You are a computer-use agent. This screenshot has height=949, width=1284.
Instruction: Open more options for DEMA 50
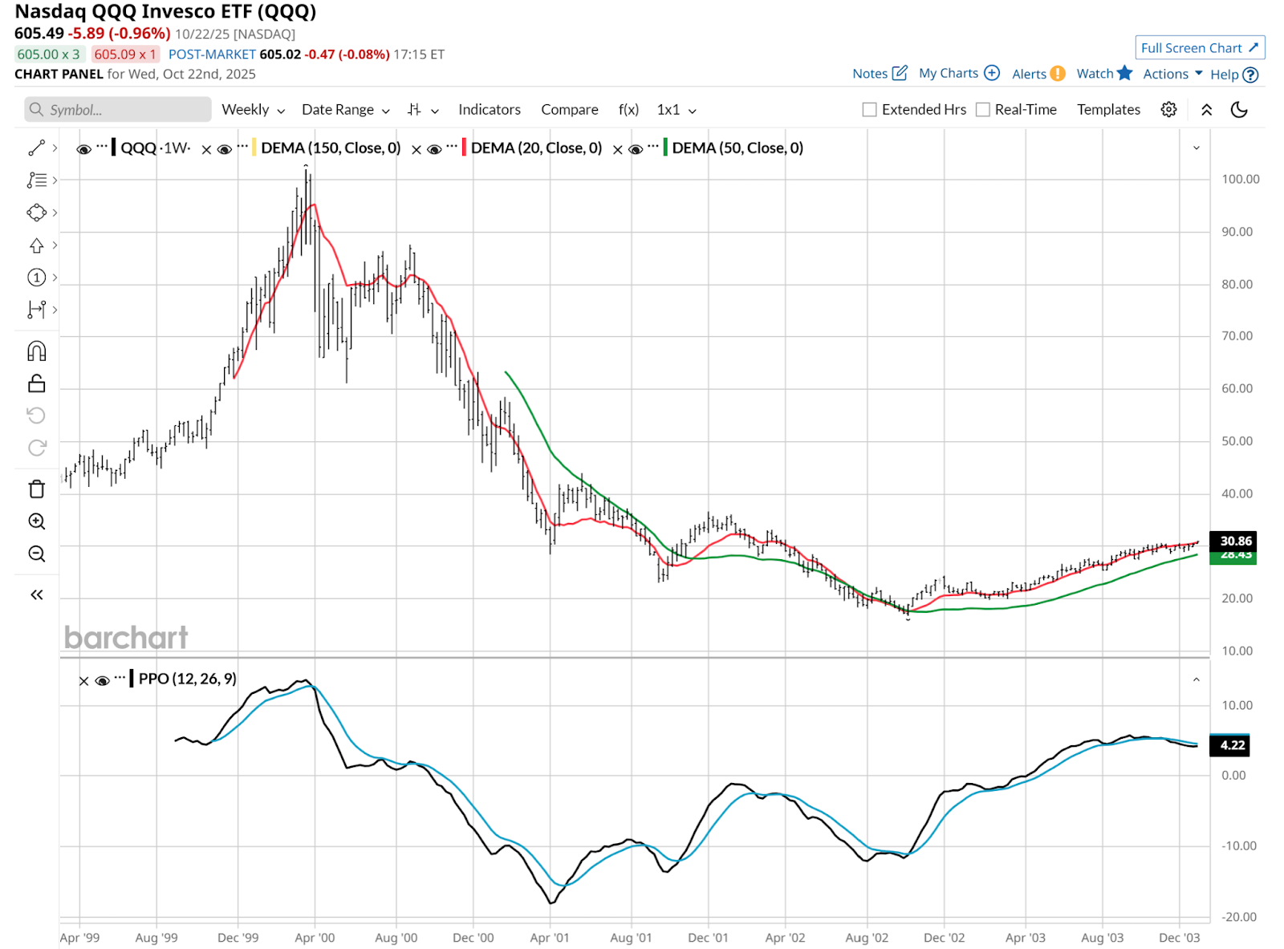tap(653, 147)
